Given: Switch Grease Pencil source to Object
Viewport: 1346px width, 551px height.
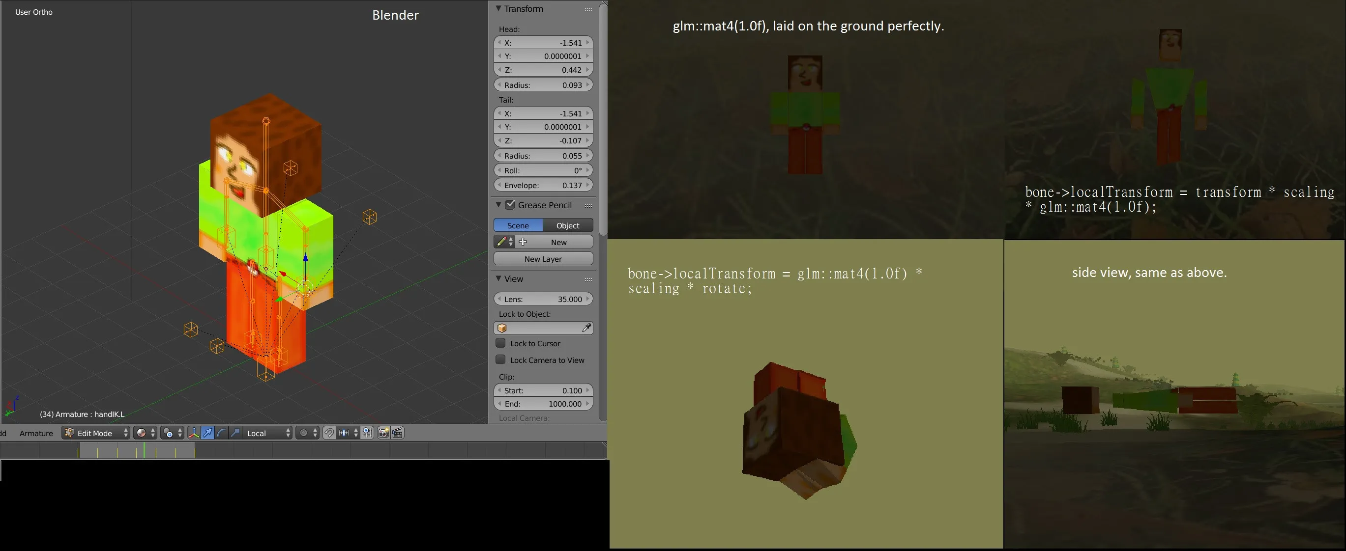Looking at the screenshot, I should point(567,225).
